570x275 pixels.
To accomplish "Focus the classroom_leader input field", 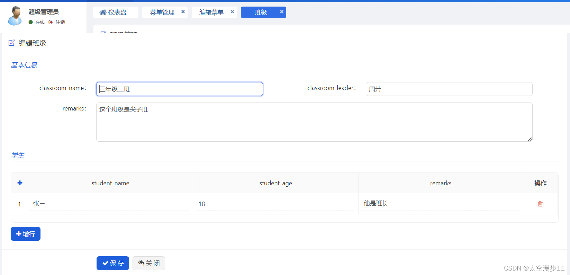I will [449, 89].
